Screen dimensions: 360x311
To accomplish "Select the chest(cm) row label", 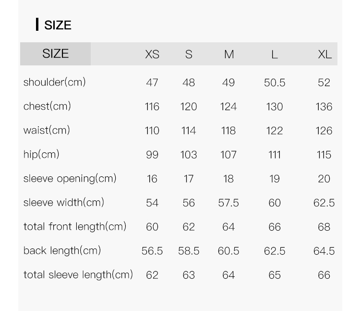I will pos(47,106).
